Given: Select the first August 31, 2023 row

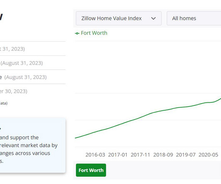Looking at the screenshot, I should coord(33,63).
